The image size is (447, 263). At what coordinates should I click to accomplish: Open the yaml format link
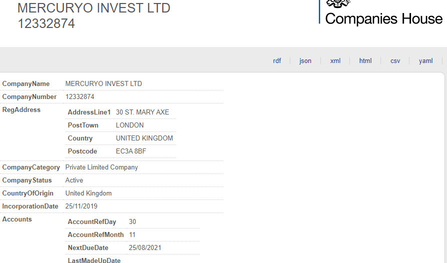425,61
